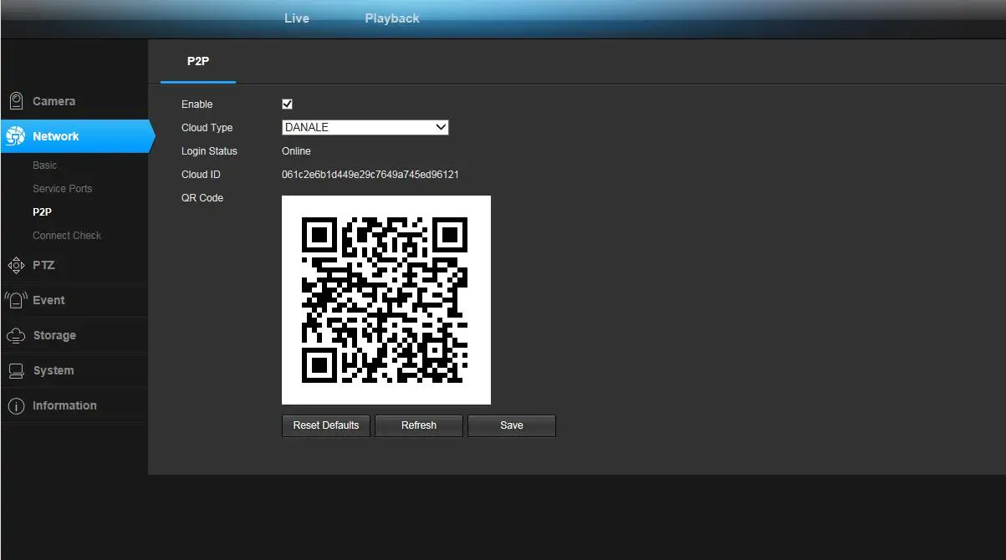Open the Information menu label
Image resolution: width=1006 pixels, height=560 pixels.
click(x=64, y=405)
